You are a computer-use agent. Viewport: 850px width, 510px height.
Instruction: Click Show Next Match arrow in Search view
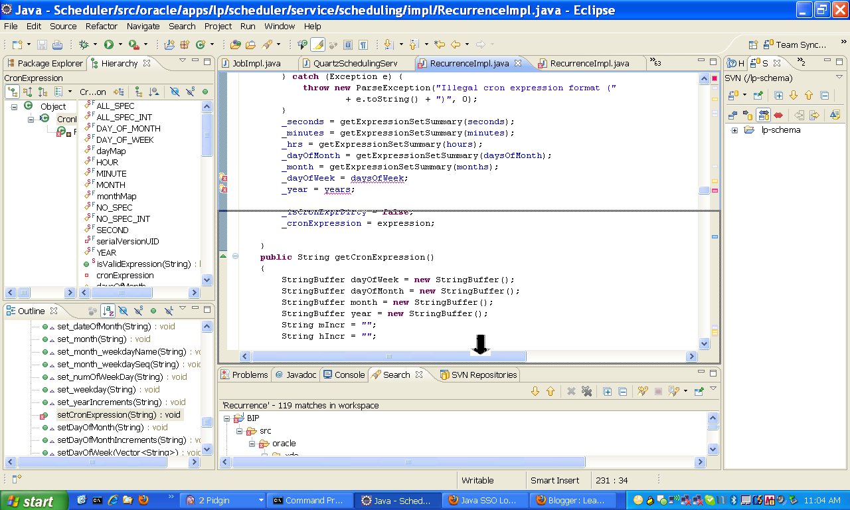coord(535,391)
